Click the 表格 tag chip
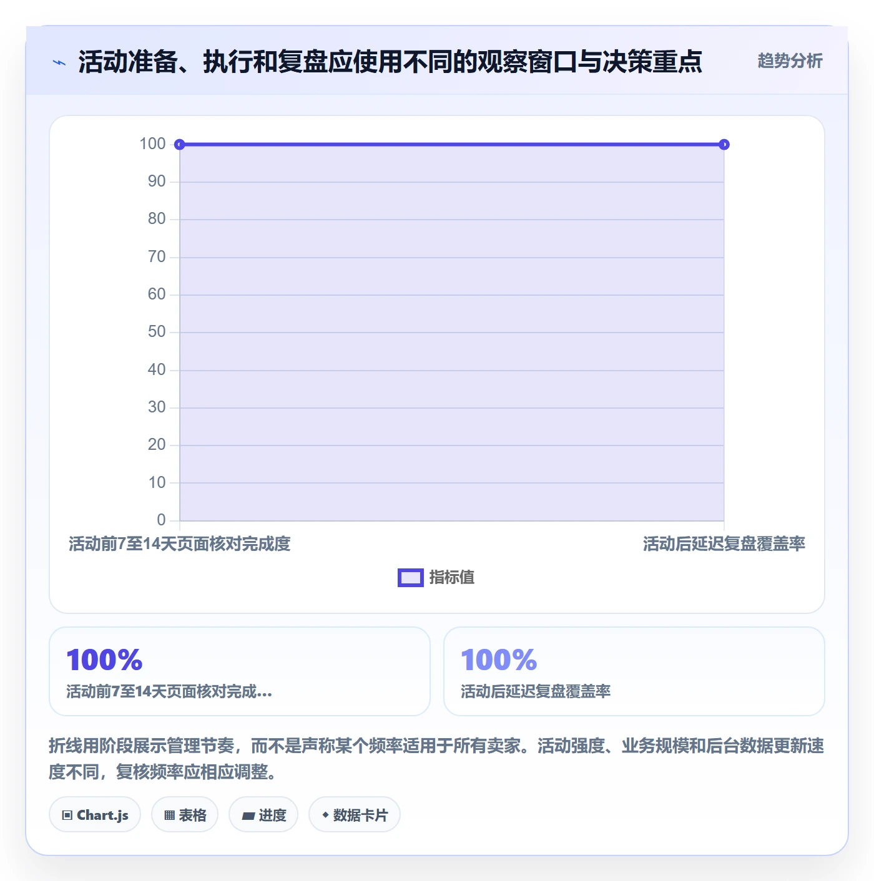874x881 pixels. click(185, 814)
